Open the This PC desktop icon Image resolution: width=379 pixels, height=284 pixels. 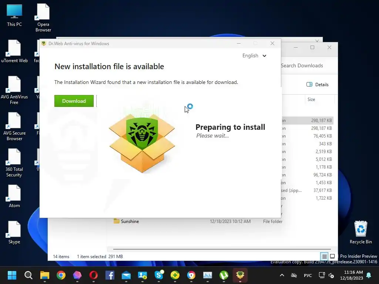coord(14,16)
